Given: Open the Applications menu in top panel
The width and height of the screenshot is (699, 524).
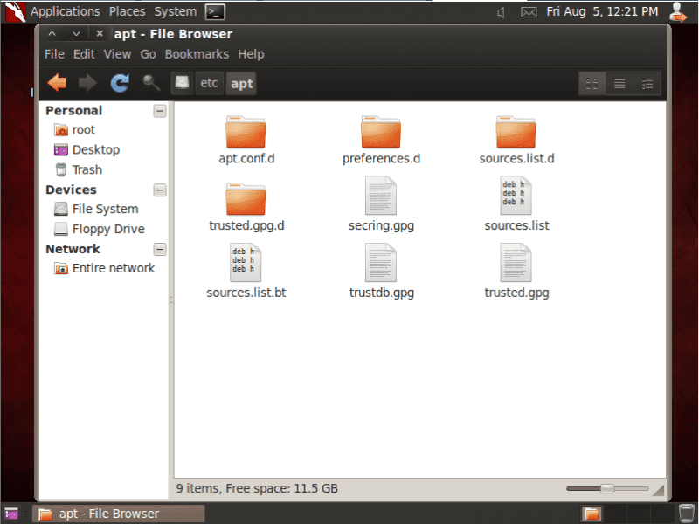Looking at the screenshot, I should click(x=65, y=11).
